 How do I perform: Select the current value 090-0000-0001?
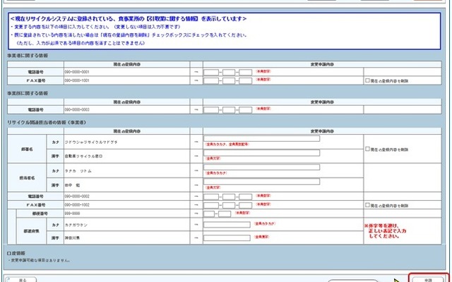[x=77, y=72]
